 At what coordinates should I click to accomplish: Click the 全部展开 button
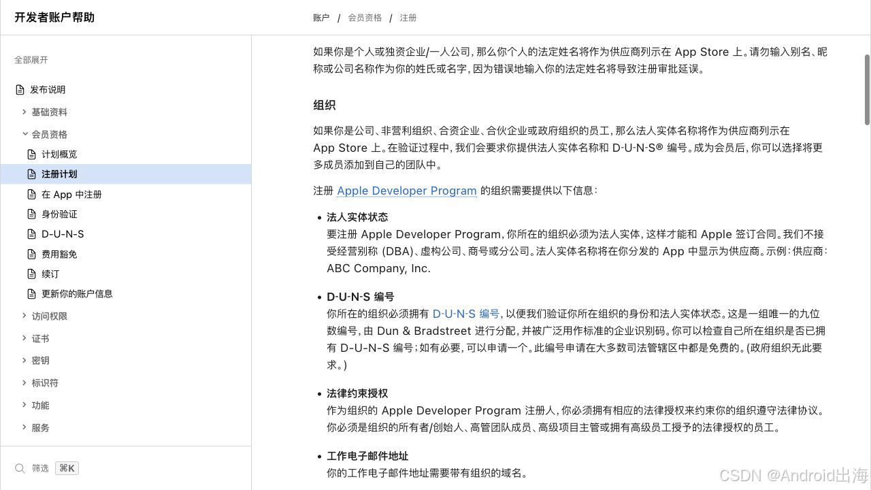click(x=31, y=60)
